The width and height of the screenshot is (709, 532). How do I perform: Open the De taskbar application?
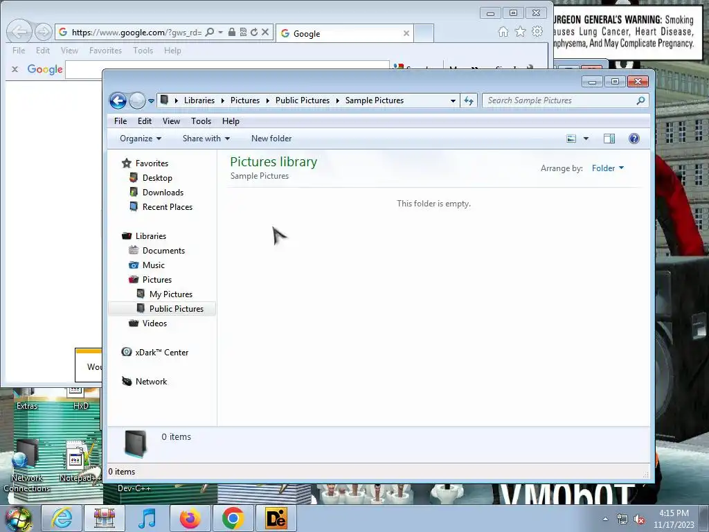click(x=276, y=518)
